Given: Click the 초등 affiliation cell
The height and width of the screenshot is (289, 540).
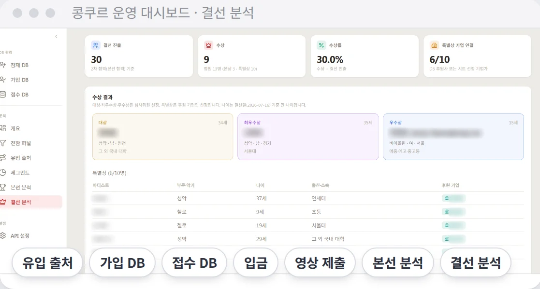Looking at the screenshot, I should [316, 212].
